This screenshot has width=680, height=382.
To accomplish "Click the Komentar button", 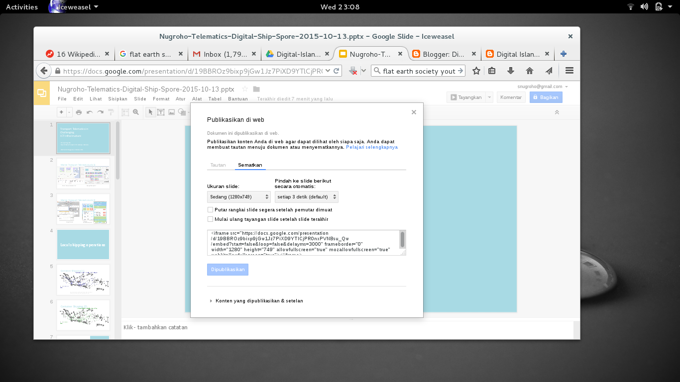I will 511,97.
